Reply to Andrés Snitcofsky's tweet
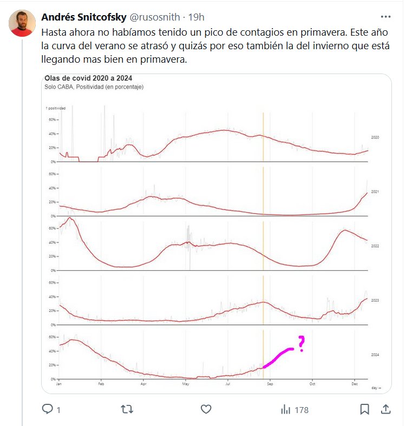The width and height of the screenshot is (406, 426). point(48,409)
